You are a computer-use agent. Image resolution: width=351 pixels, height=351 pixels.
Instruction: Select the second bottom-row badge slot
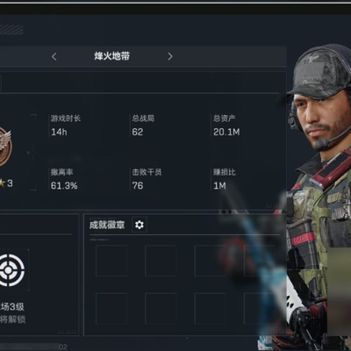click(x=161, y=308)
